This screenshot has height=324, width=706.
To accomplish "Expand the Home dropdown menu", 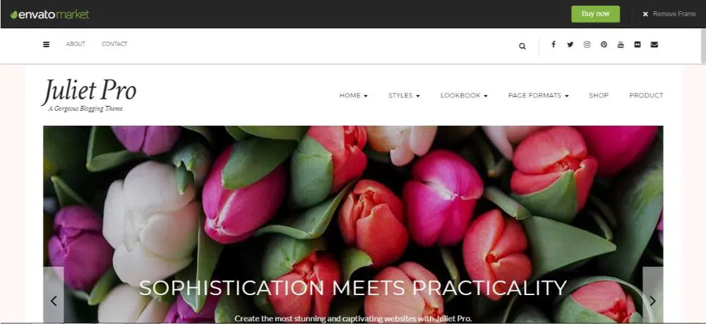I will (354, 95).
